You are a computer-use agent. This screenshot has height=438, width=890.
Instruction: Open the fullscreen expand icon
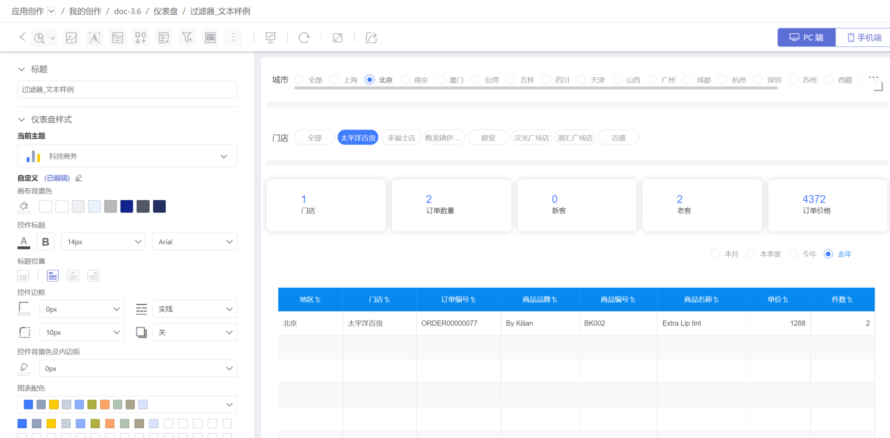pos(337,38)
